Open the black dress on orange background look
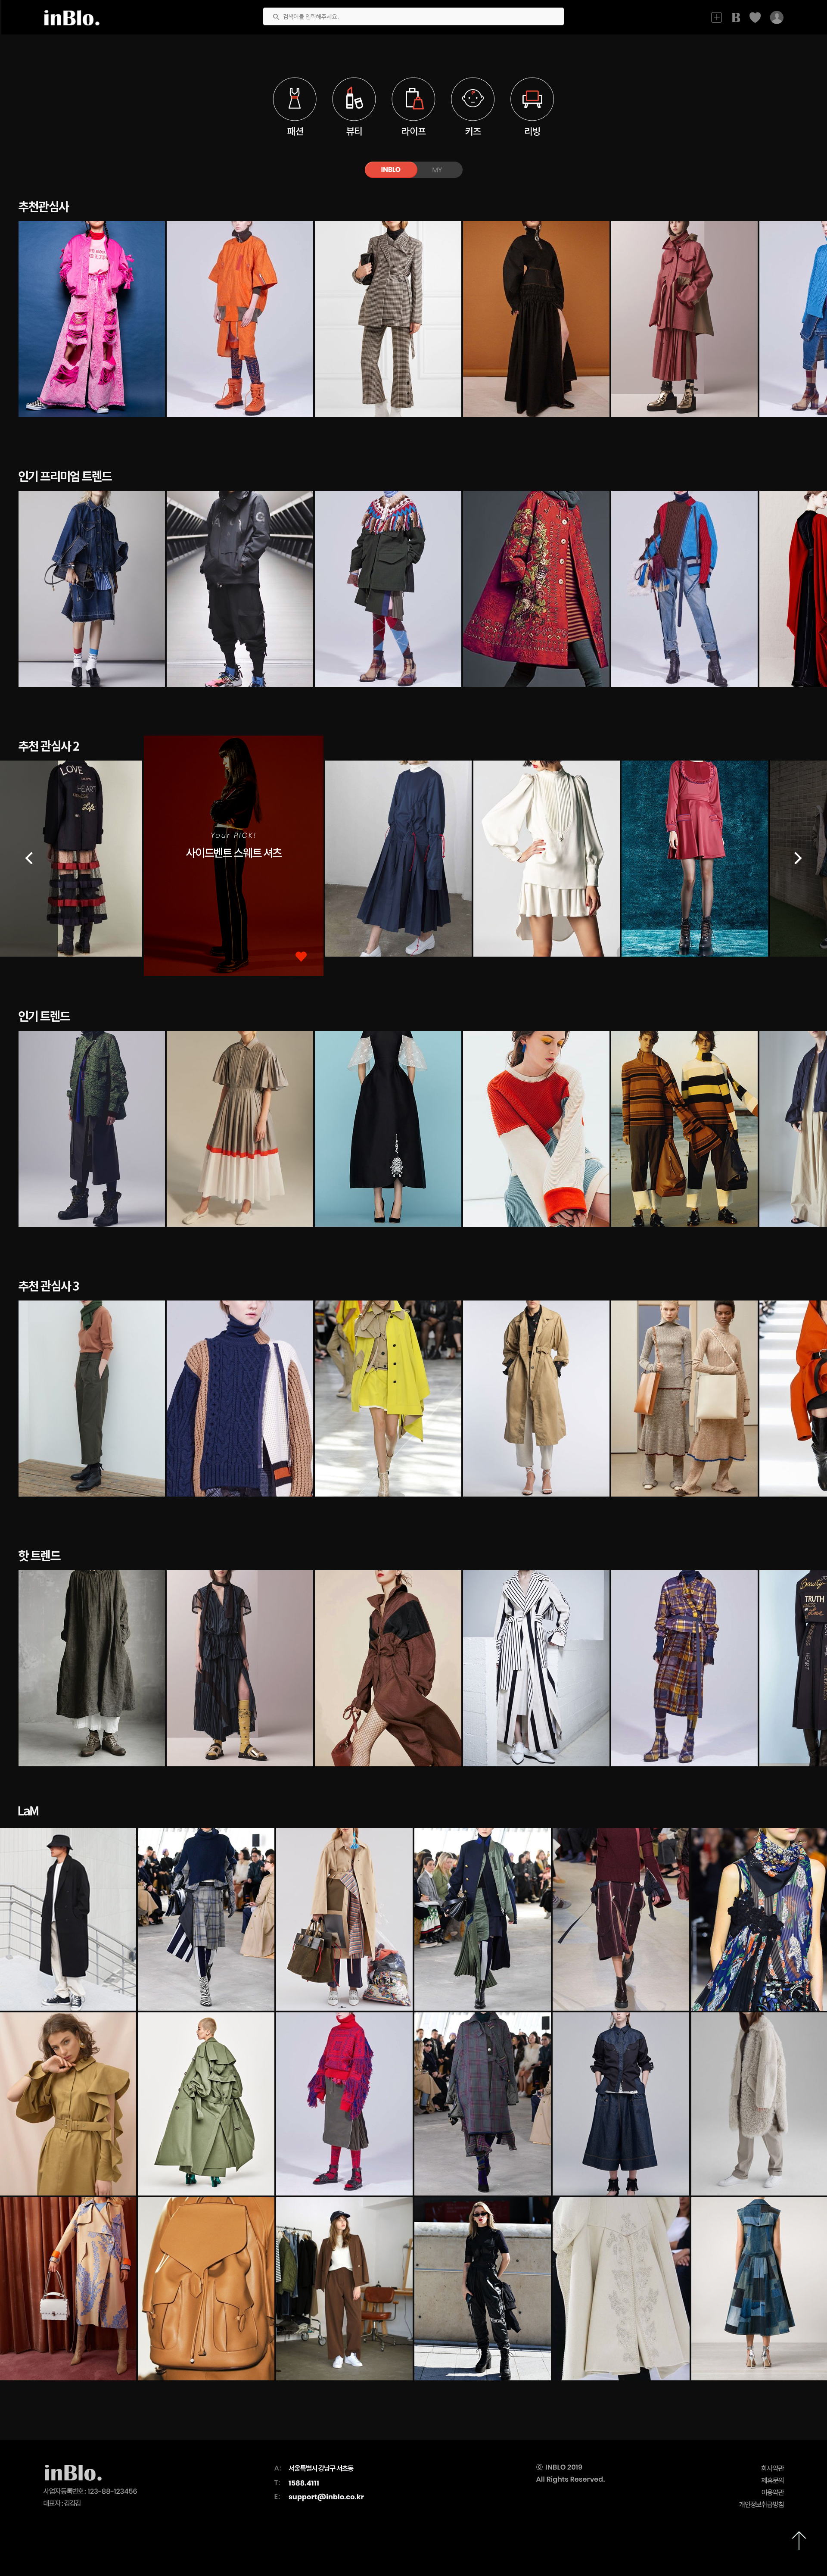This screenshot has height=2576, width=827. click(536, 319)
